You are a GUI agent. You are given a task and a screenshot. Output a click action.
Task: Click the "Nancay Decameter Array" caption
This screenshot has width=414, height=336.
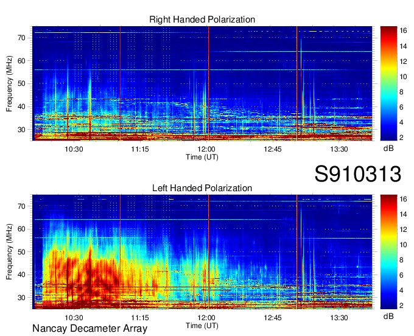coord(89,329)
